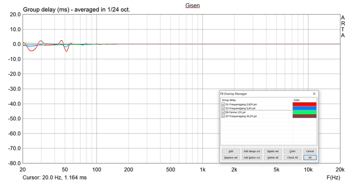Uncheck the 01 Frequenzgang 2,83V.pir overlay

click(x=223, y=105)
